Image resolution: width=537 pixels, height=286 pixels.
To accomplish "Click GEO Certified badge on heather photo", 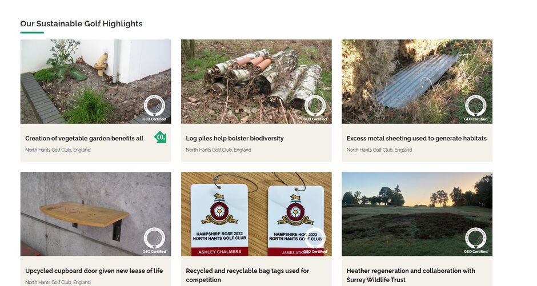I will pos(476,240).
